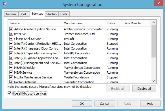The image size is (165, 111).
Task: Click Running status of Classic Shell Service
Action: coord(112,39)
